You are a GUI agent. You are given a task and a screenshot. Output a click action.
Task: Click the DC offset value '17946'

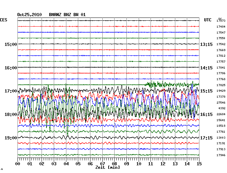point(221,155)
